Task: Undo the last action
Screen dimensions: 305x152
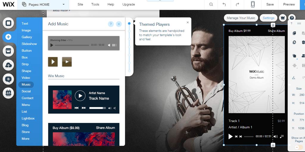Action: pos(224,4)
